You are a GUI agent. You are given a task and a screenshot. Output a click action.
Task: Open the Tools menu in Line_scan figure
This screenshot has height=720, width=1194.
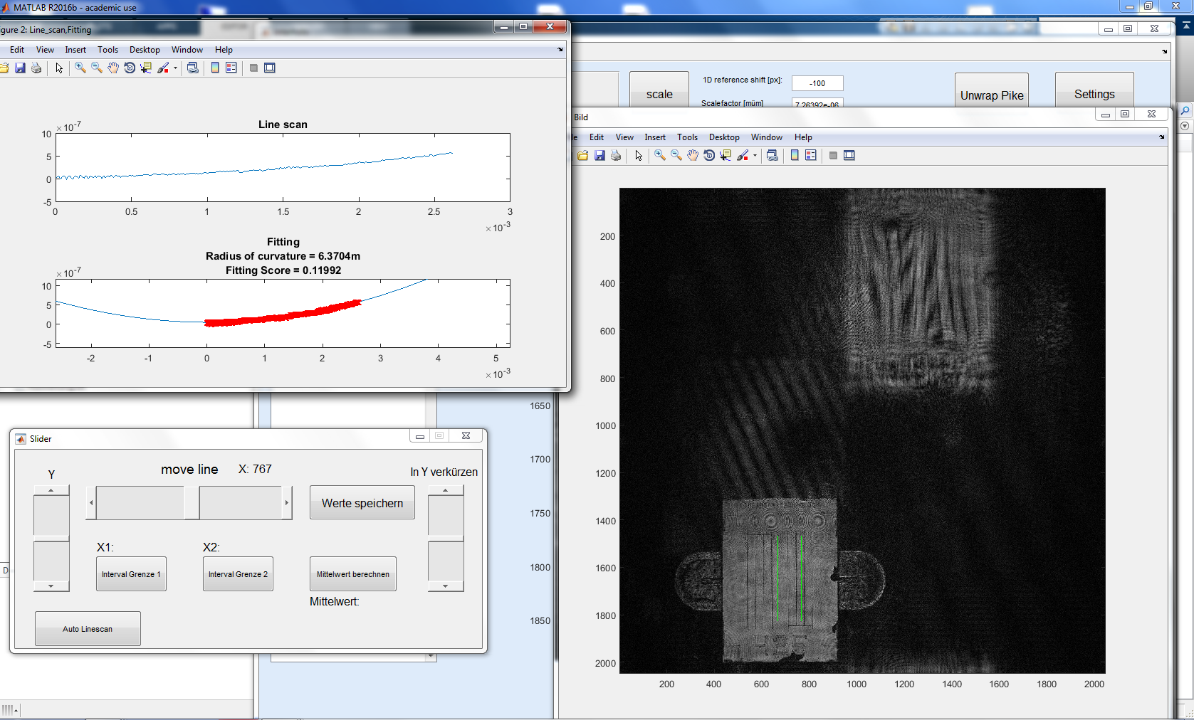tap(108, 50)
